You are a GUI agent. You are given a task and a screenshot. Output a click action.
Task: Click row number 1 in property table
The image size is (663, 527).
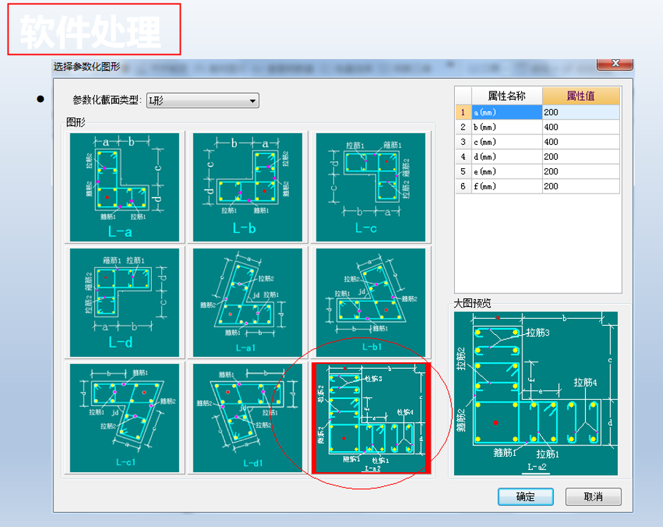tap(463, 112)
